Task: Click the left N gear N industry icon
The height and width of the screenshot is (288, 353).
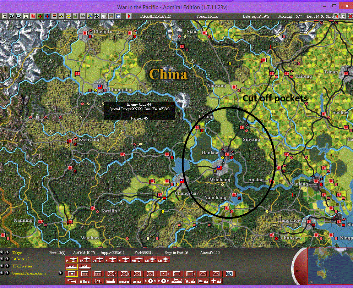Action: tap(151, 281)
